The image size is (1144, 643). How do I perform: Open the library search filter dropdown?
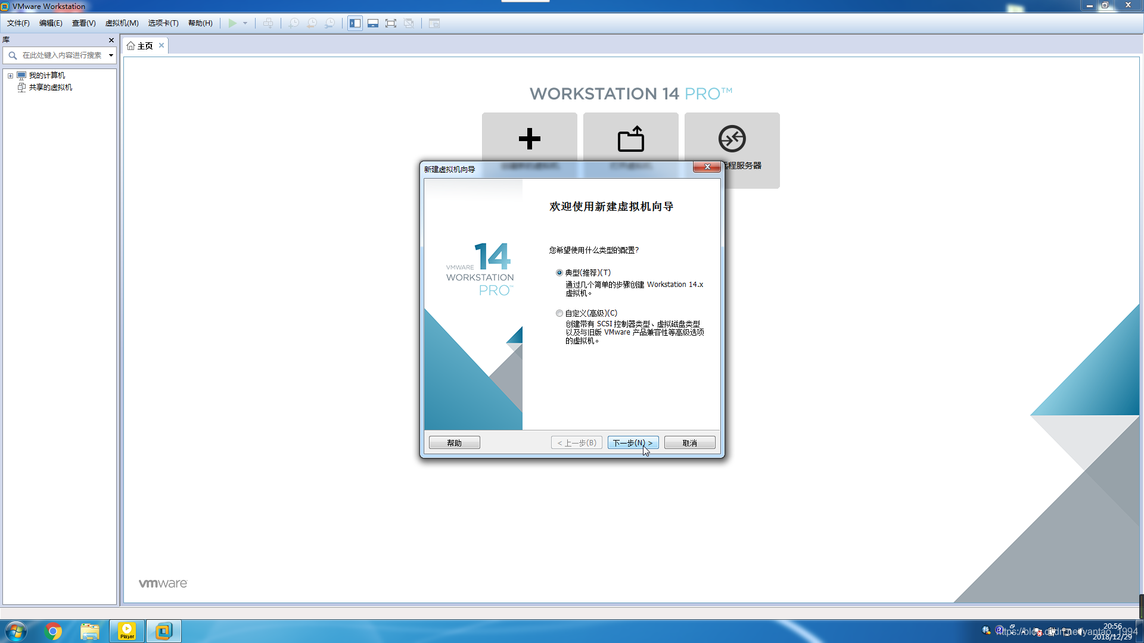tap(111, 55)
